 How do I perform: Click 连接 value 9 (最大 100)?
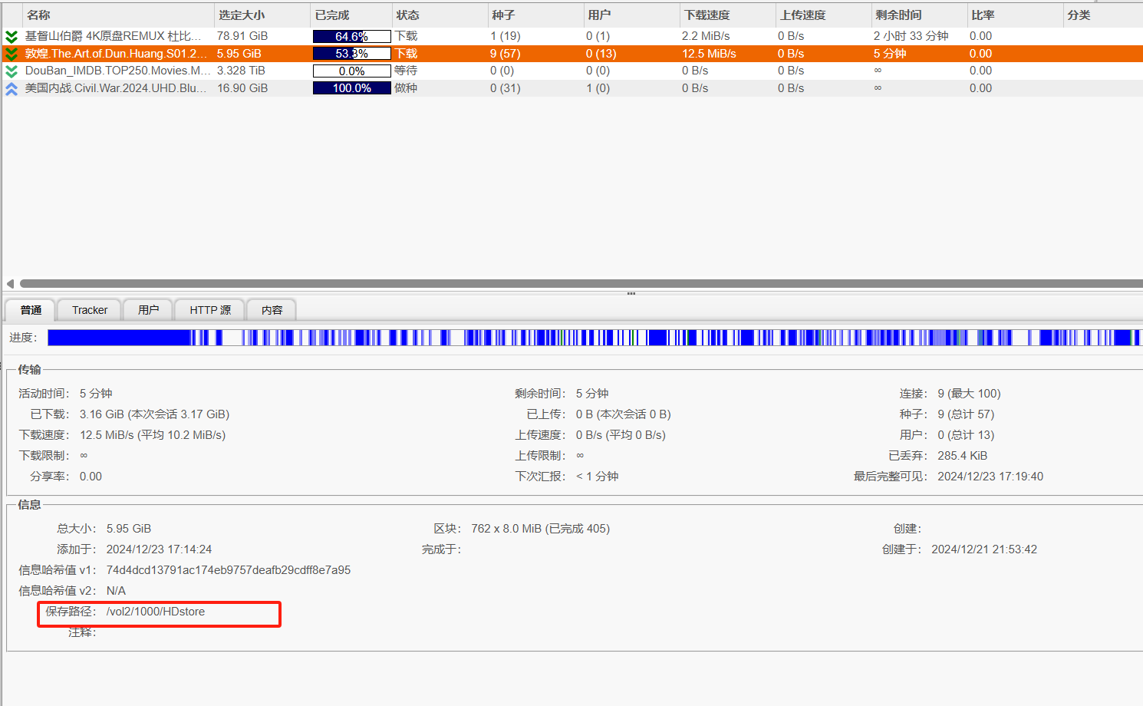(969, 394)
